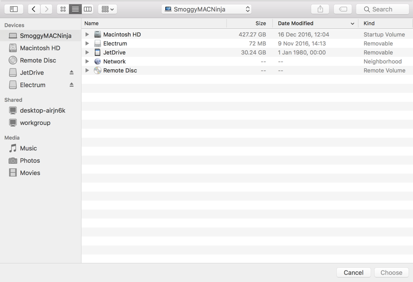
Task: Select the JetDrive list row name
Action: [x=114, y=53]
